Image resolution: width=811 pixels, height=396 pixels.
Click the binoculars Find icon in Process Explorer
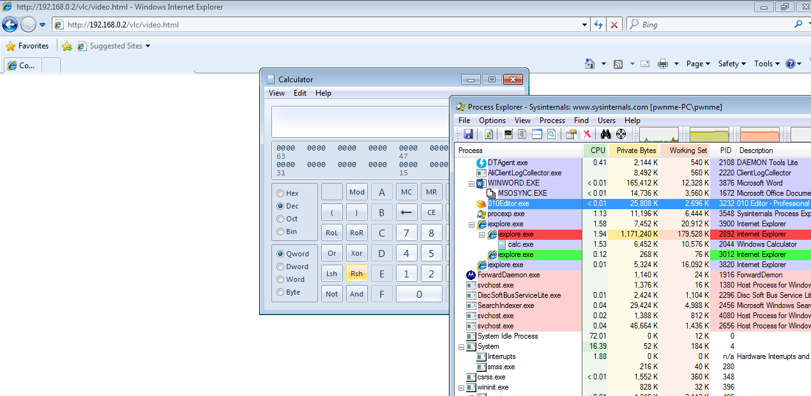pyautogui.click(x=605, y=134)
